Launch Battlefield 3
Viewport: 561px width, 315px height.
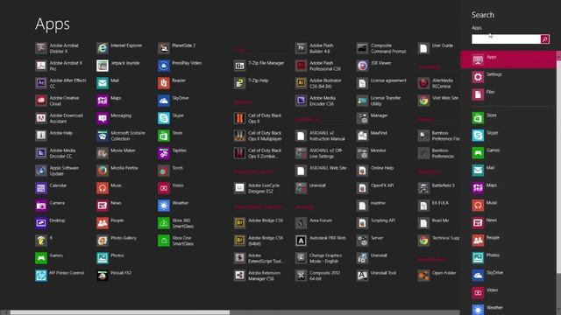pos(437,188)
